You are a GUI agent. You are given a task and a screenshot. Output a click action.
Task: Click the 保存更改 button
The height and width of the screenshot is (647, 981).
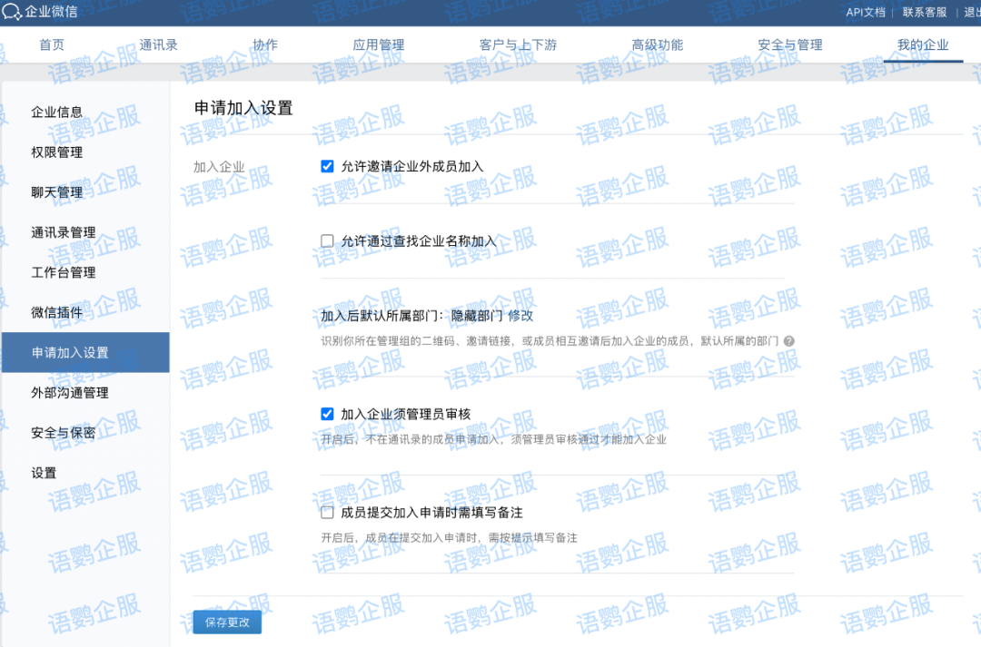click(227, 622)
